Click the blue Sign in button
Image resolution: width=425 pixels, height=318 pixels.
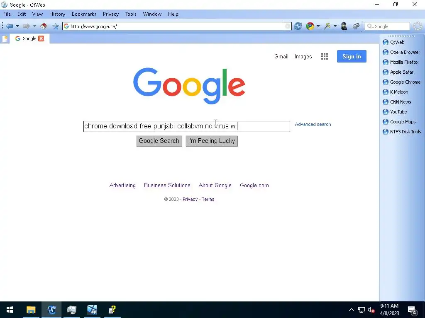tap(352, 56)
